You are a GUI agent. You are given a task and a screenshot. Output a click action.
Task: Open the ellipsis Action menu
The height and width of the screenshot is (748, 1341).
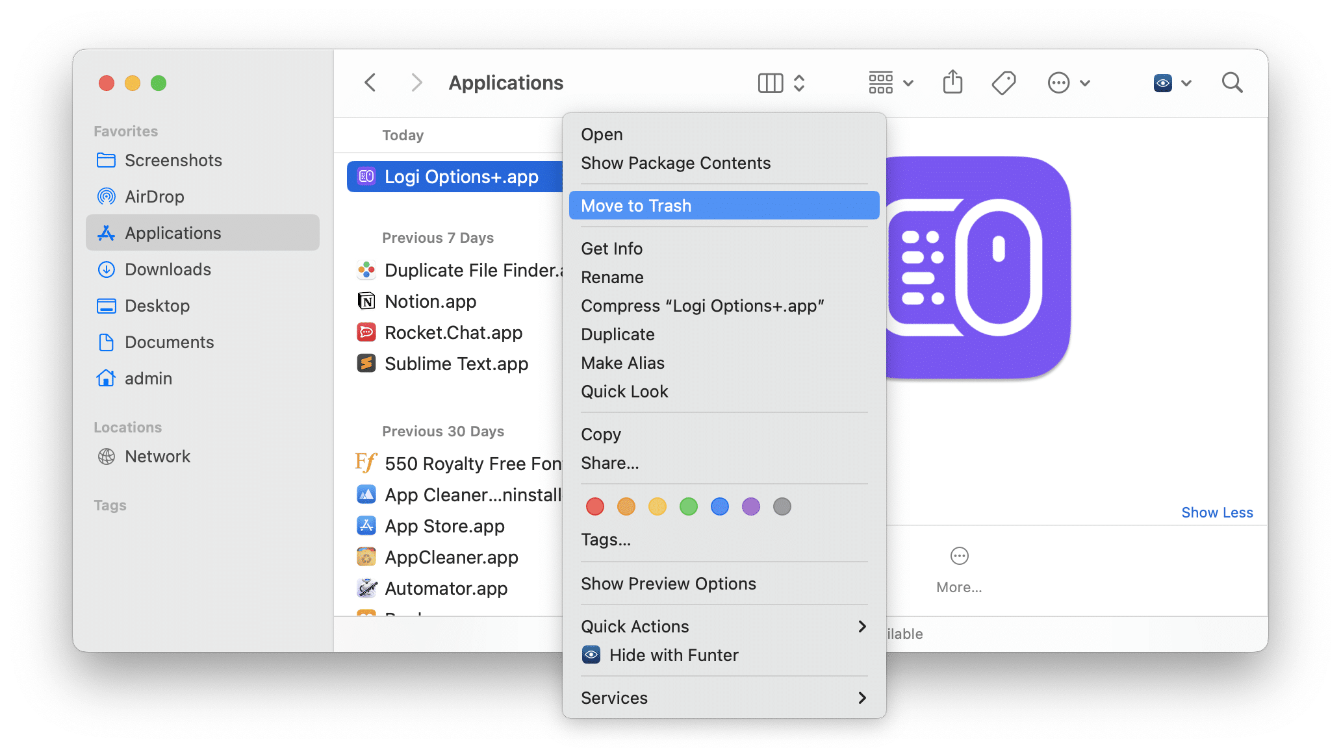[1059, 83]
